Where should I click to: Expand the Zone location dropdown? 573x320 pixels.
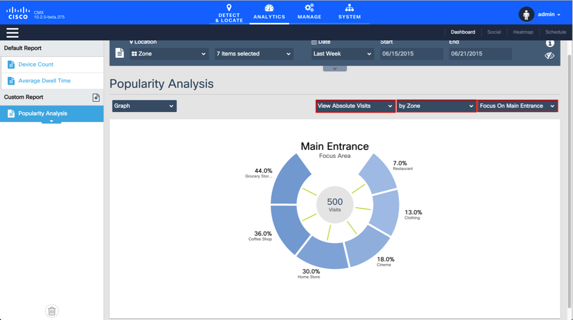pyautogui.click(x=169, y=54)
